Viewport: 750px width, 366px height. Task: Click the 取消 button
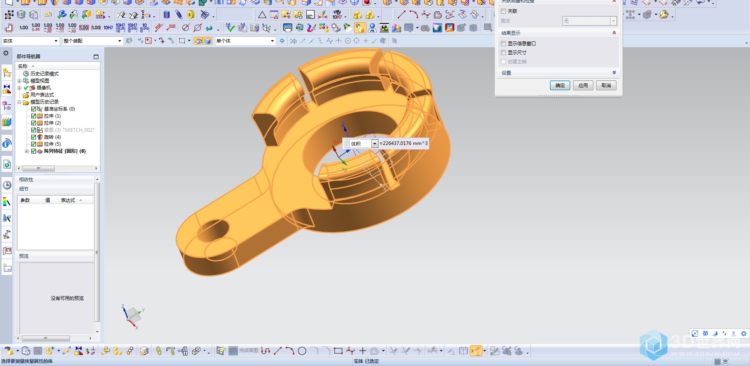[x=606, y=86]
